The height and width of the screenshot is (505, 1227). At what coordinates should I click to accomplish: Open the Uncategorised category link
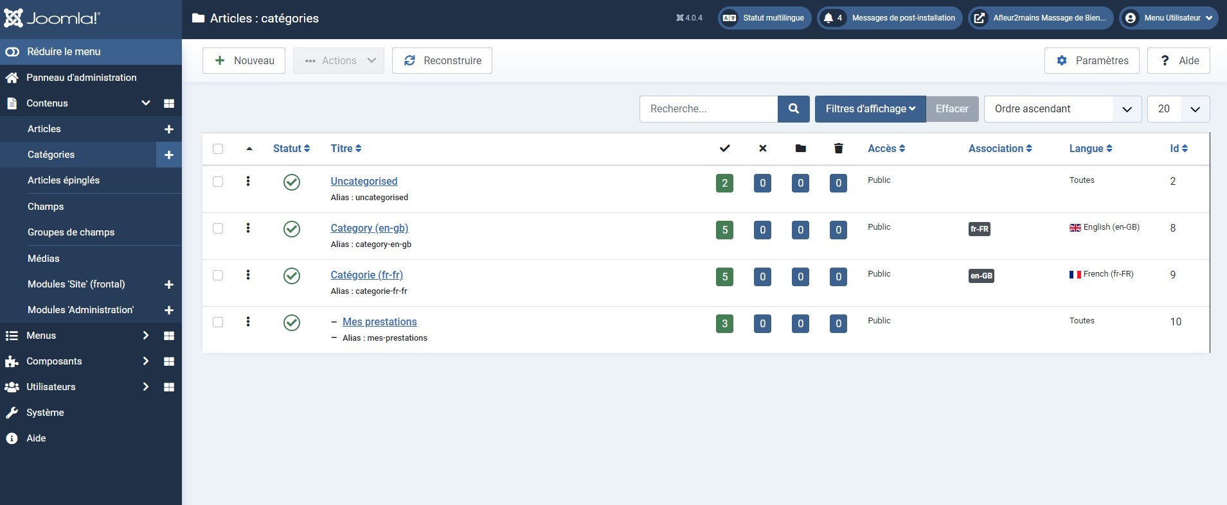[364, 182]
